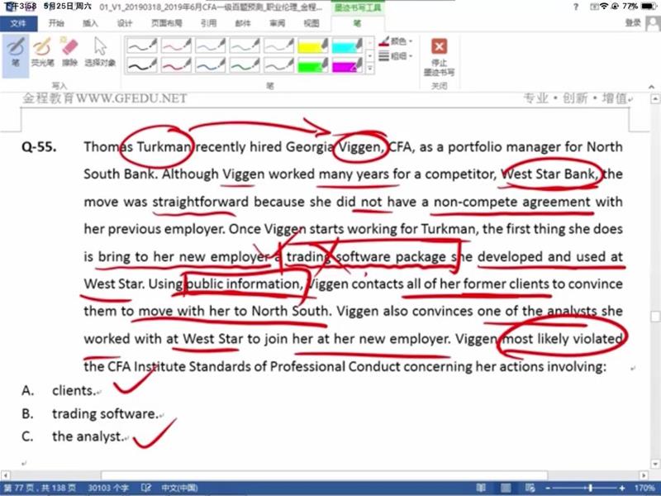661x496 pixels.
Task: Switch to the 引用 References tab
Action: tap(208, 23)
